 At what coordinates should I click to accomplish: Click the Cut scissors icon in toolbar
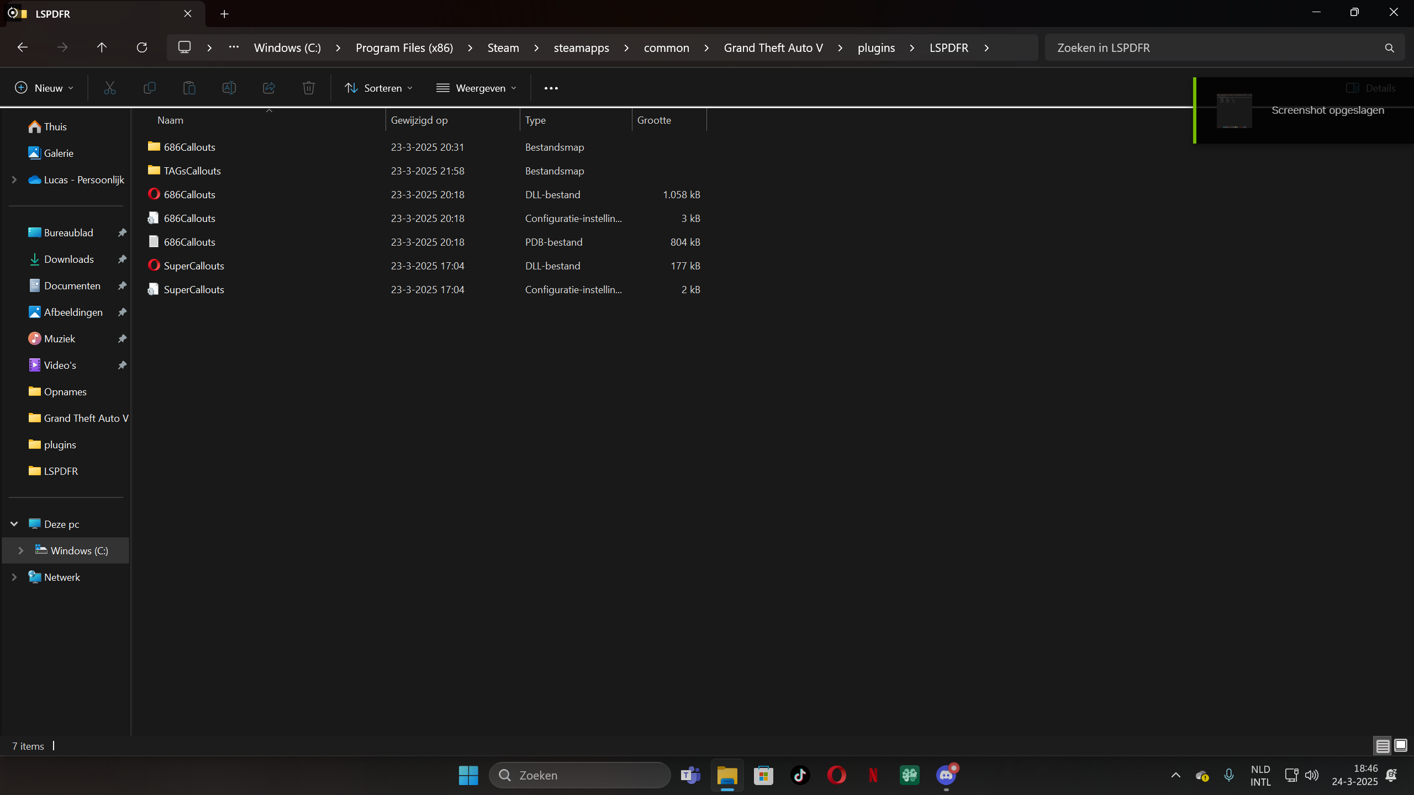coord(109,88)
